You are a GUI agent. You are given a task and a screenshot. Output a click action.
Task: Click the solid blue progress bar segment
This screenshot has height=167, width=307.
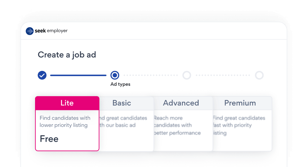78,75
